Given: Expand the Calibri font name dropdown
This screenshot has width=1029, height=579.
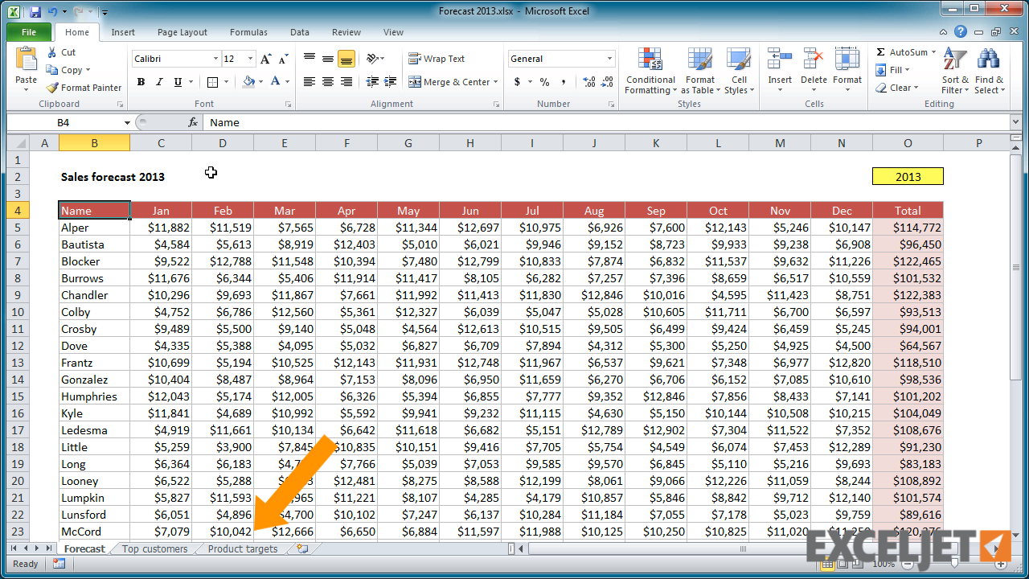Looking at the screenshot, I should (x=215, y=59).
